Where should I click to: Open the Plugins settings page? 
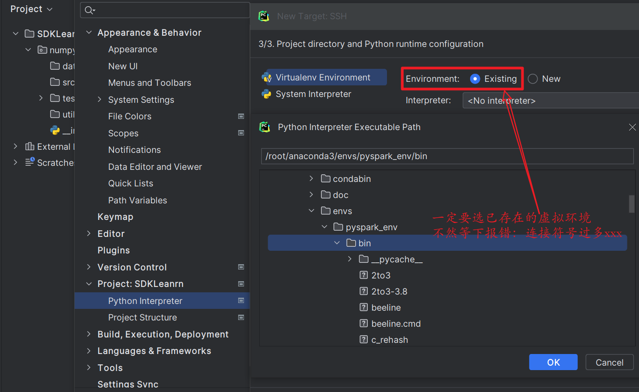click(114, 250)
